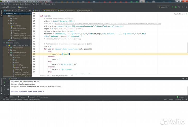Screen dimensions: 188x128
Task: Open Search Everywhere magnifier icon
Action: pyautogui.click(x=186, y=7)
